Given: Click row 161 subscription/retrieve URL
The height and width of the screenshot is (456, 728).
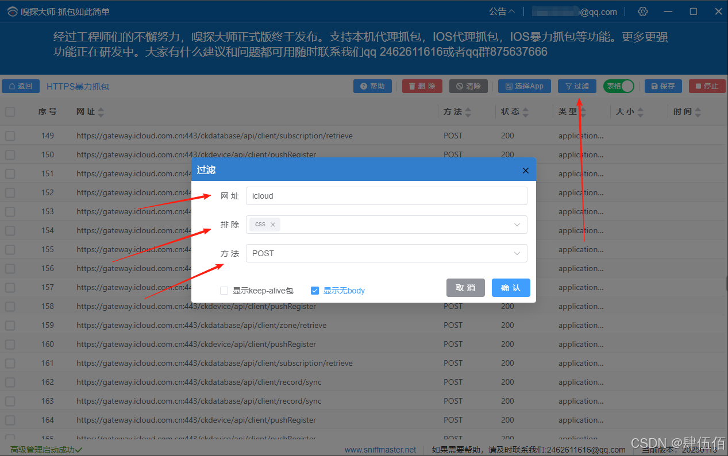Looking at the screenshot, I should click(214, 363).
